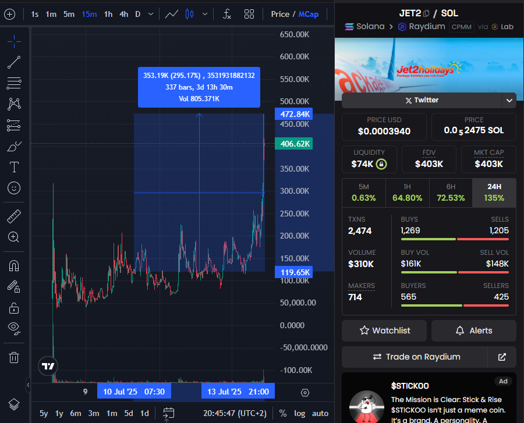The image size is (524, 423).
Task: Collapse the left drawing toolbar arrow
Action: [x=28, y=385]
